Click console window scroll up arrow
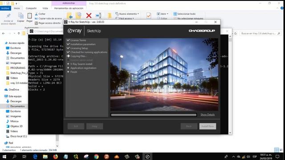 [x=230, y=36]
